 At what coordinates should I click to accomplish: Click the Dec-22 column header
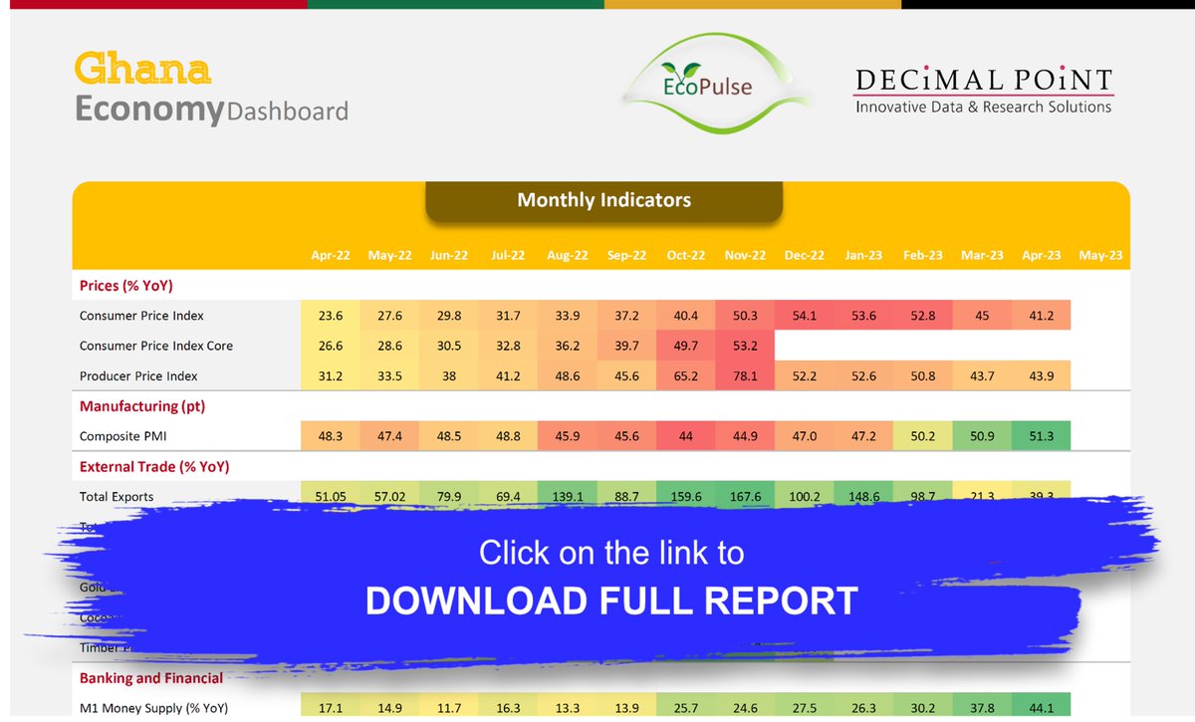click(804, 256)
